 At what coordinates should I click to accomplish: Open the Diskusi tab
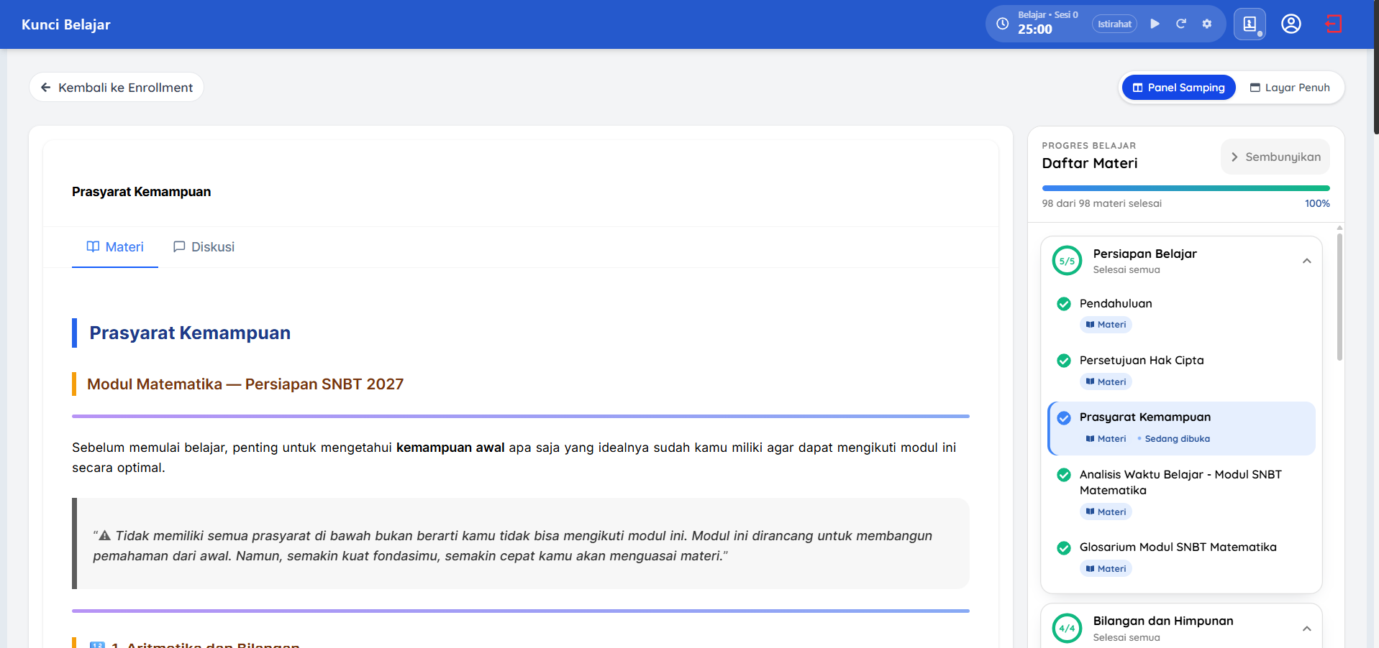point(204,247)
